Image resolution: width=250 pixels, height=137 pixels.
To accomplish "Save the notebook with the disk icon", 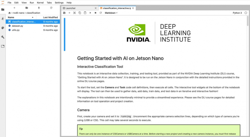I will pos(64,13).
